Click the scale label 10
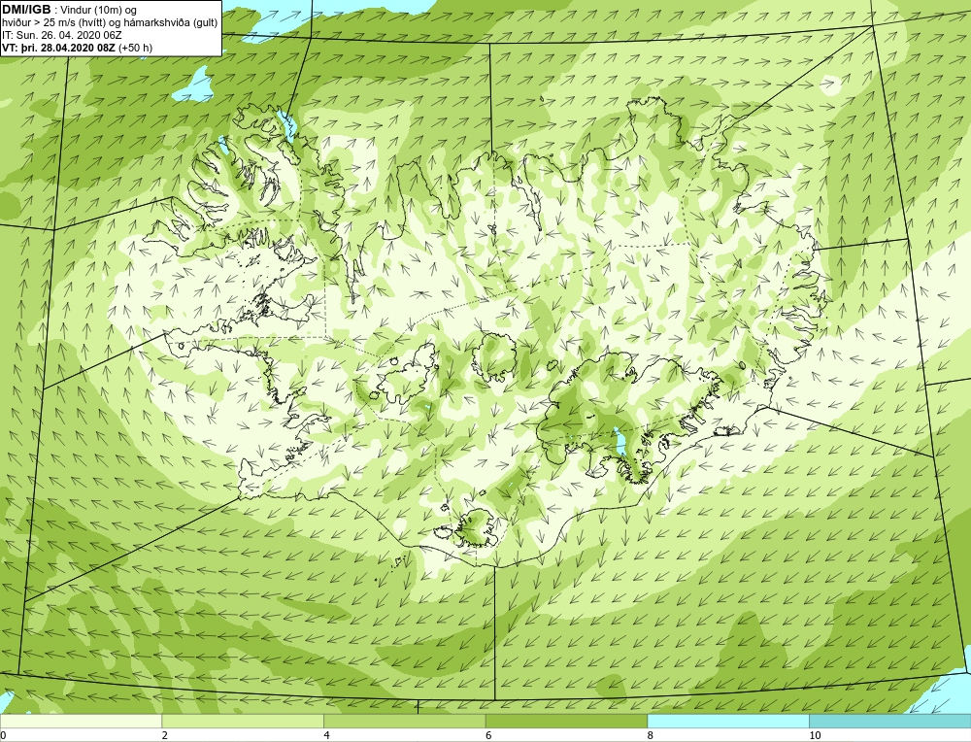Viewport: 971px width, 742px height. click(815, 735)
